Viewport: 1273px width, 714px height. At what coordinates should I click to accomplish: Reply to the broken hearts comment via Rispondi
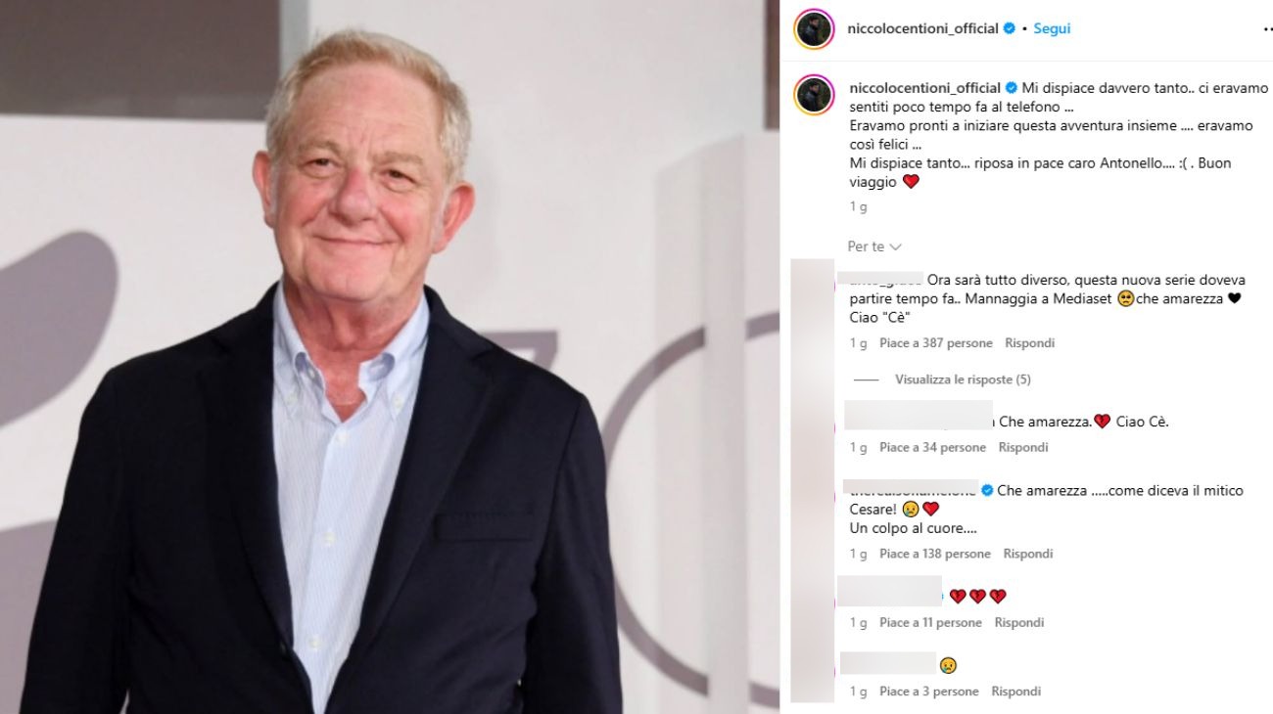pos(1019,623)
